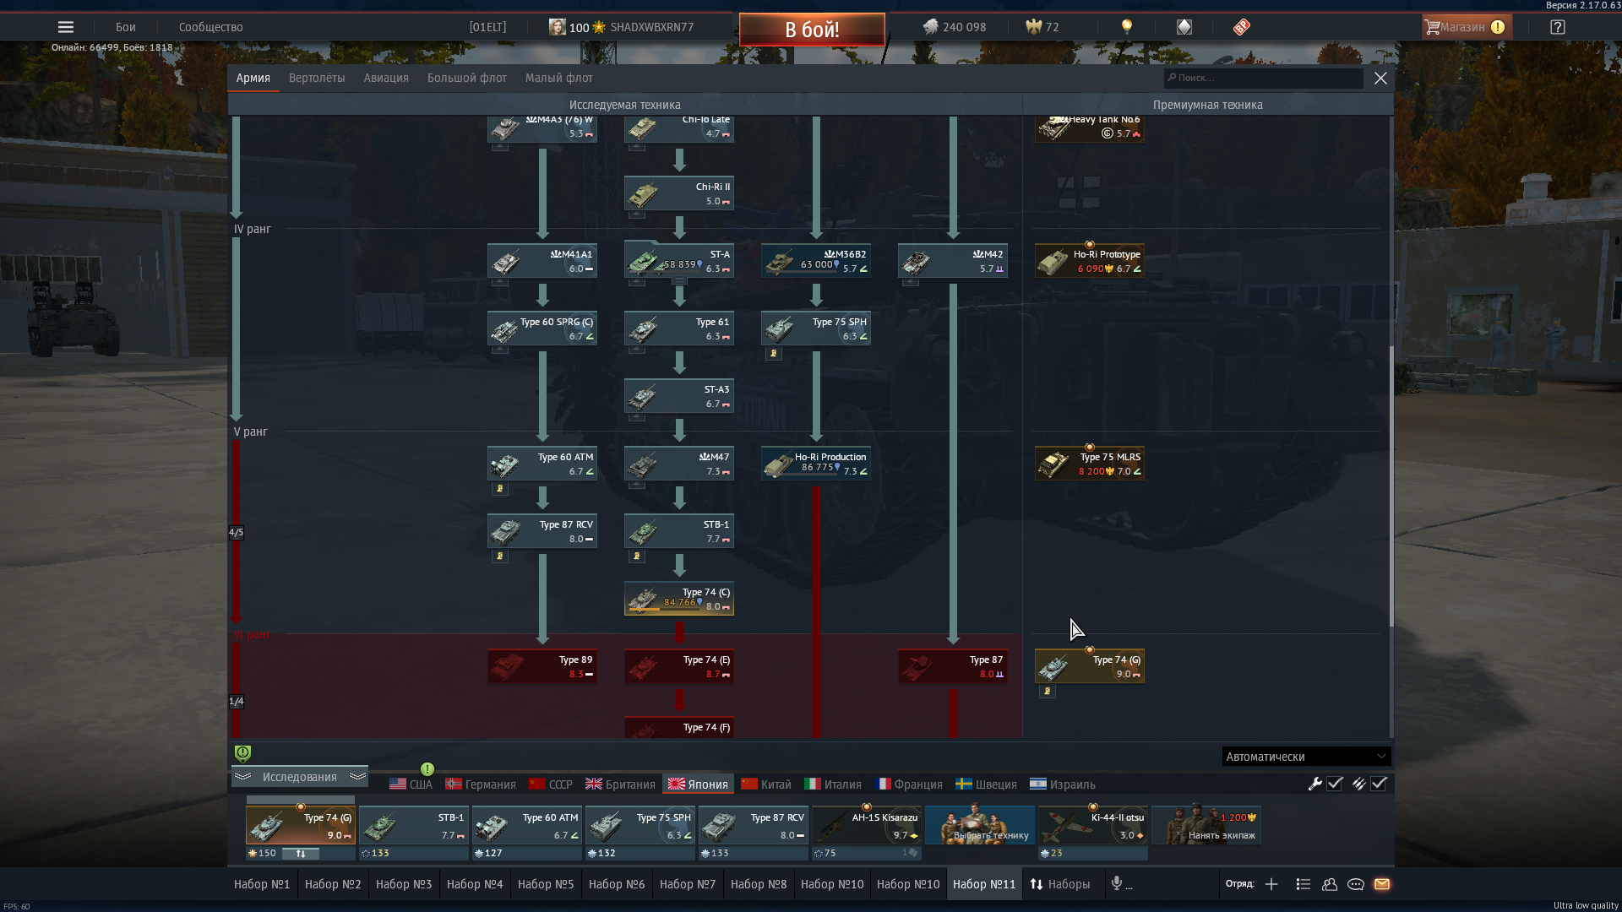Select the Ho-Ri Production in research tree
The image size is (1622, 912).
click(816, 464)
